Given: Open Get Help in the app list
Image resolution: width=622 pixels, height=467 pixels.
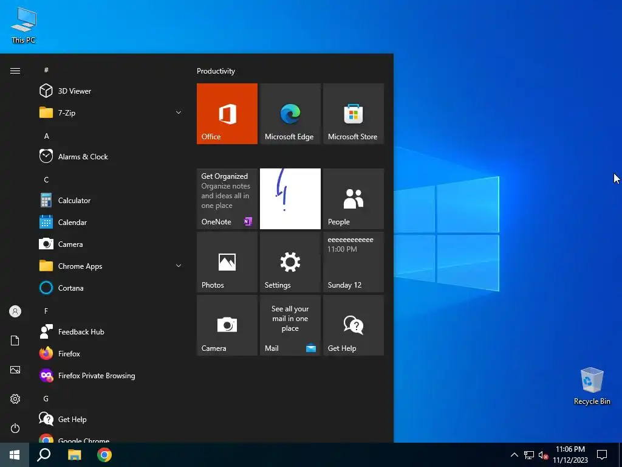Looking at the screenshot, I should [x=111, y=420].
